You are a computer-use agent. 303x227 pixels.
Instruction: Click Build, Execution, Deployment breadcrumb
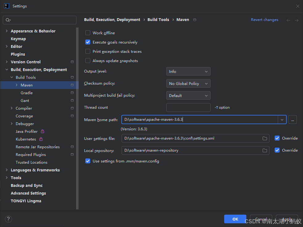(x=112, y=20)
